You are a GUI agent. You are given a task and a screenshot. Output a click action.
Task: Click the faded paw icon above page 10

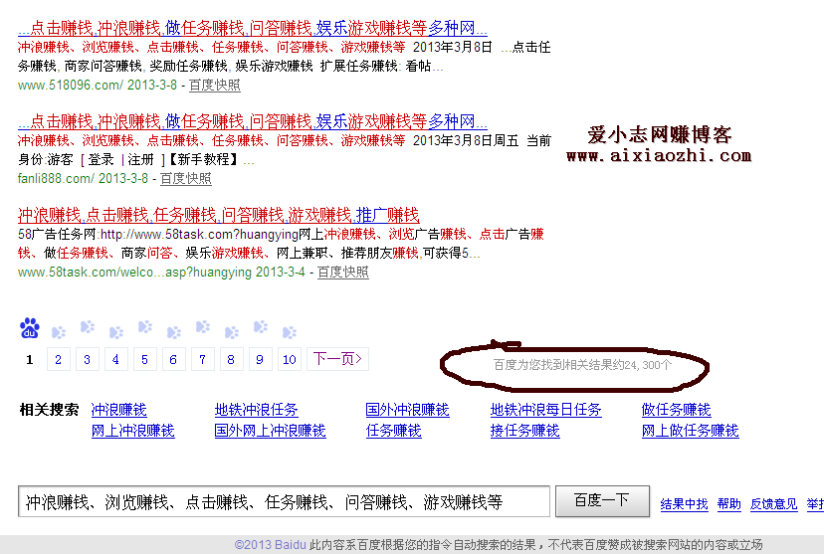click(x=290, y=332)
